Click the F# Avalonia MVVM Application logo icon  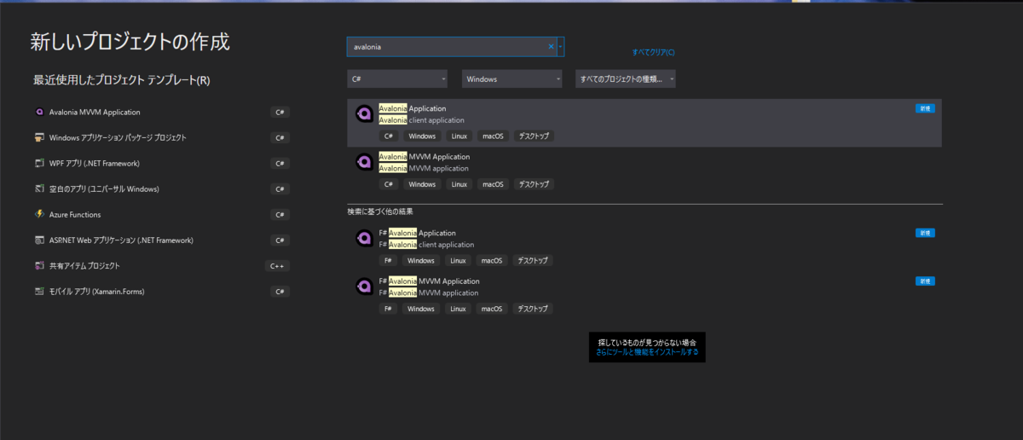363,286
